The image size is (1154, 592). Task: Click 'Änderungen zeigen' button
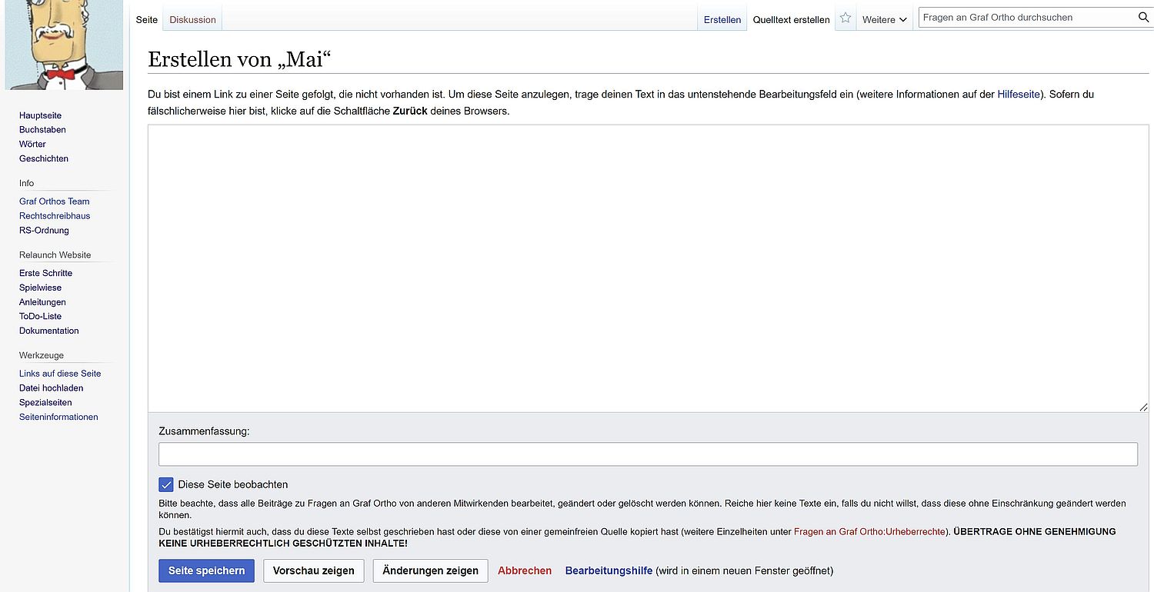pos(430,570)
